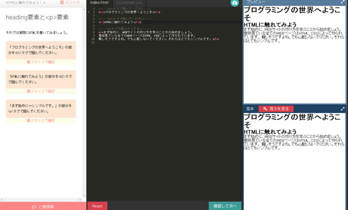Click the スライド link text in the header
This screenshot has width=348, height=210.
pos(72,2)
